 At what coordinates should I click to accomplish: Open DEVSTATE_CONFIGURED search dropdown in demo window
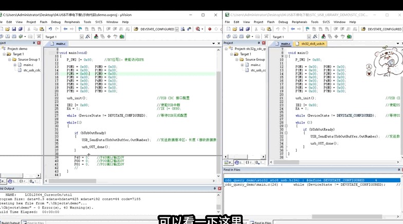click(x=177, y=29)
